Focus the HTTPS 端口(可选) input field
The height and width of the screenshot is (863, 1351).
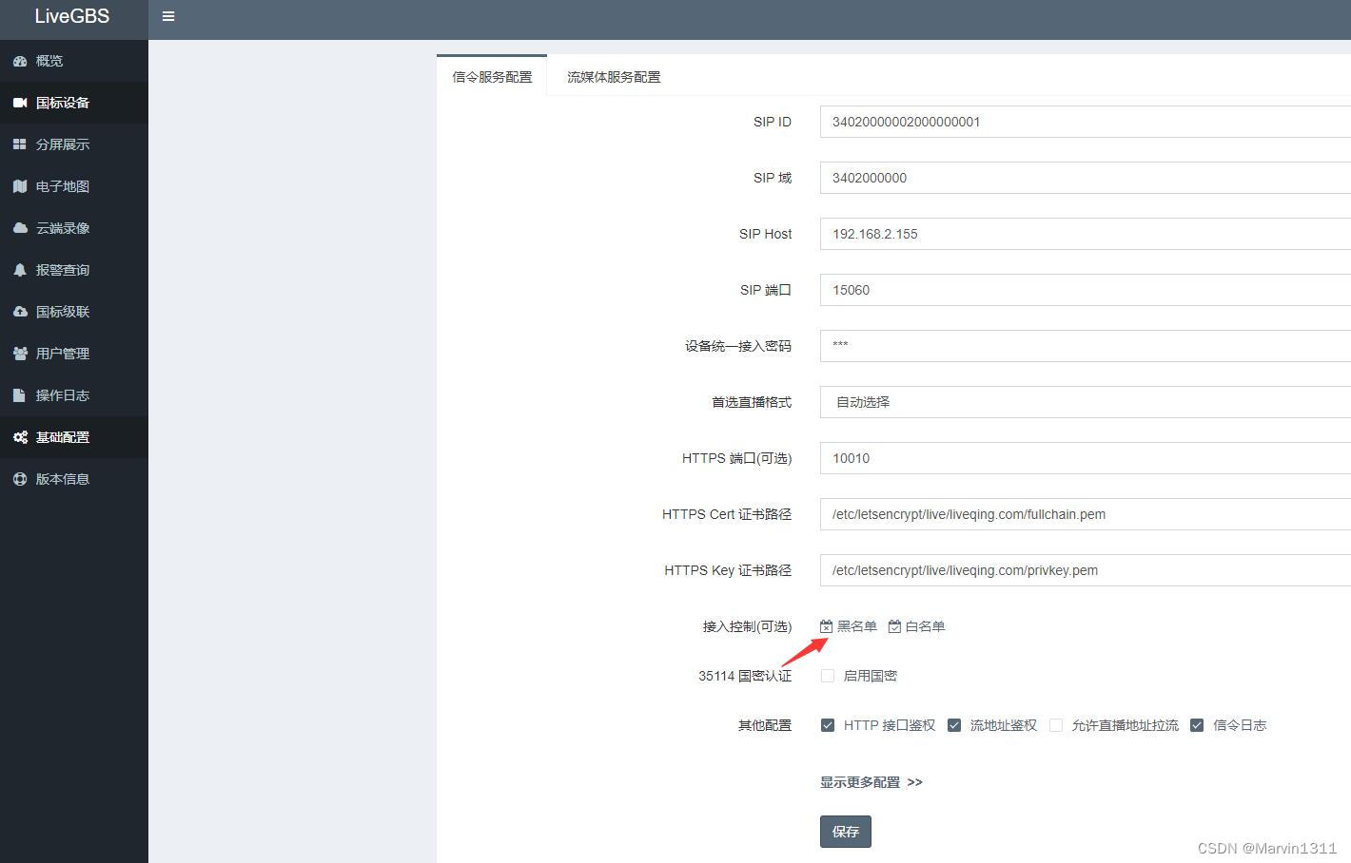click(1086, 458)
